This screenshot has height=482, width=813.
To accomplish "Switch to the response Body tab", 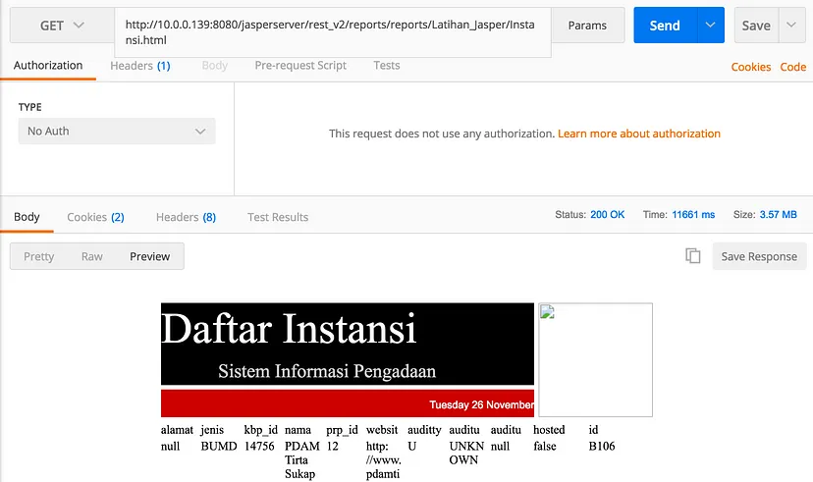I will (x=27, y=217).
